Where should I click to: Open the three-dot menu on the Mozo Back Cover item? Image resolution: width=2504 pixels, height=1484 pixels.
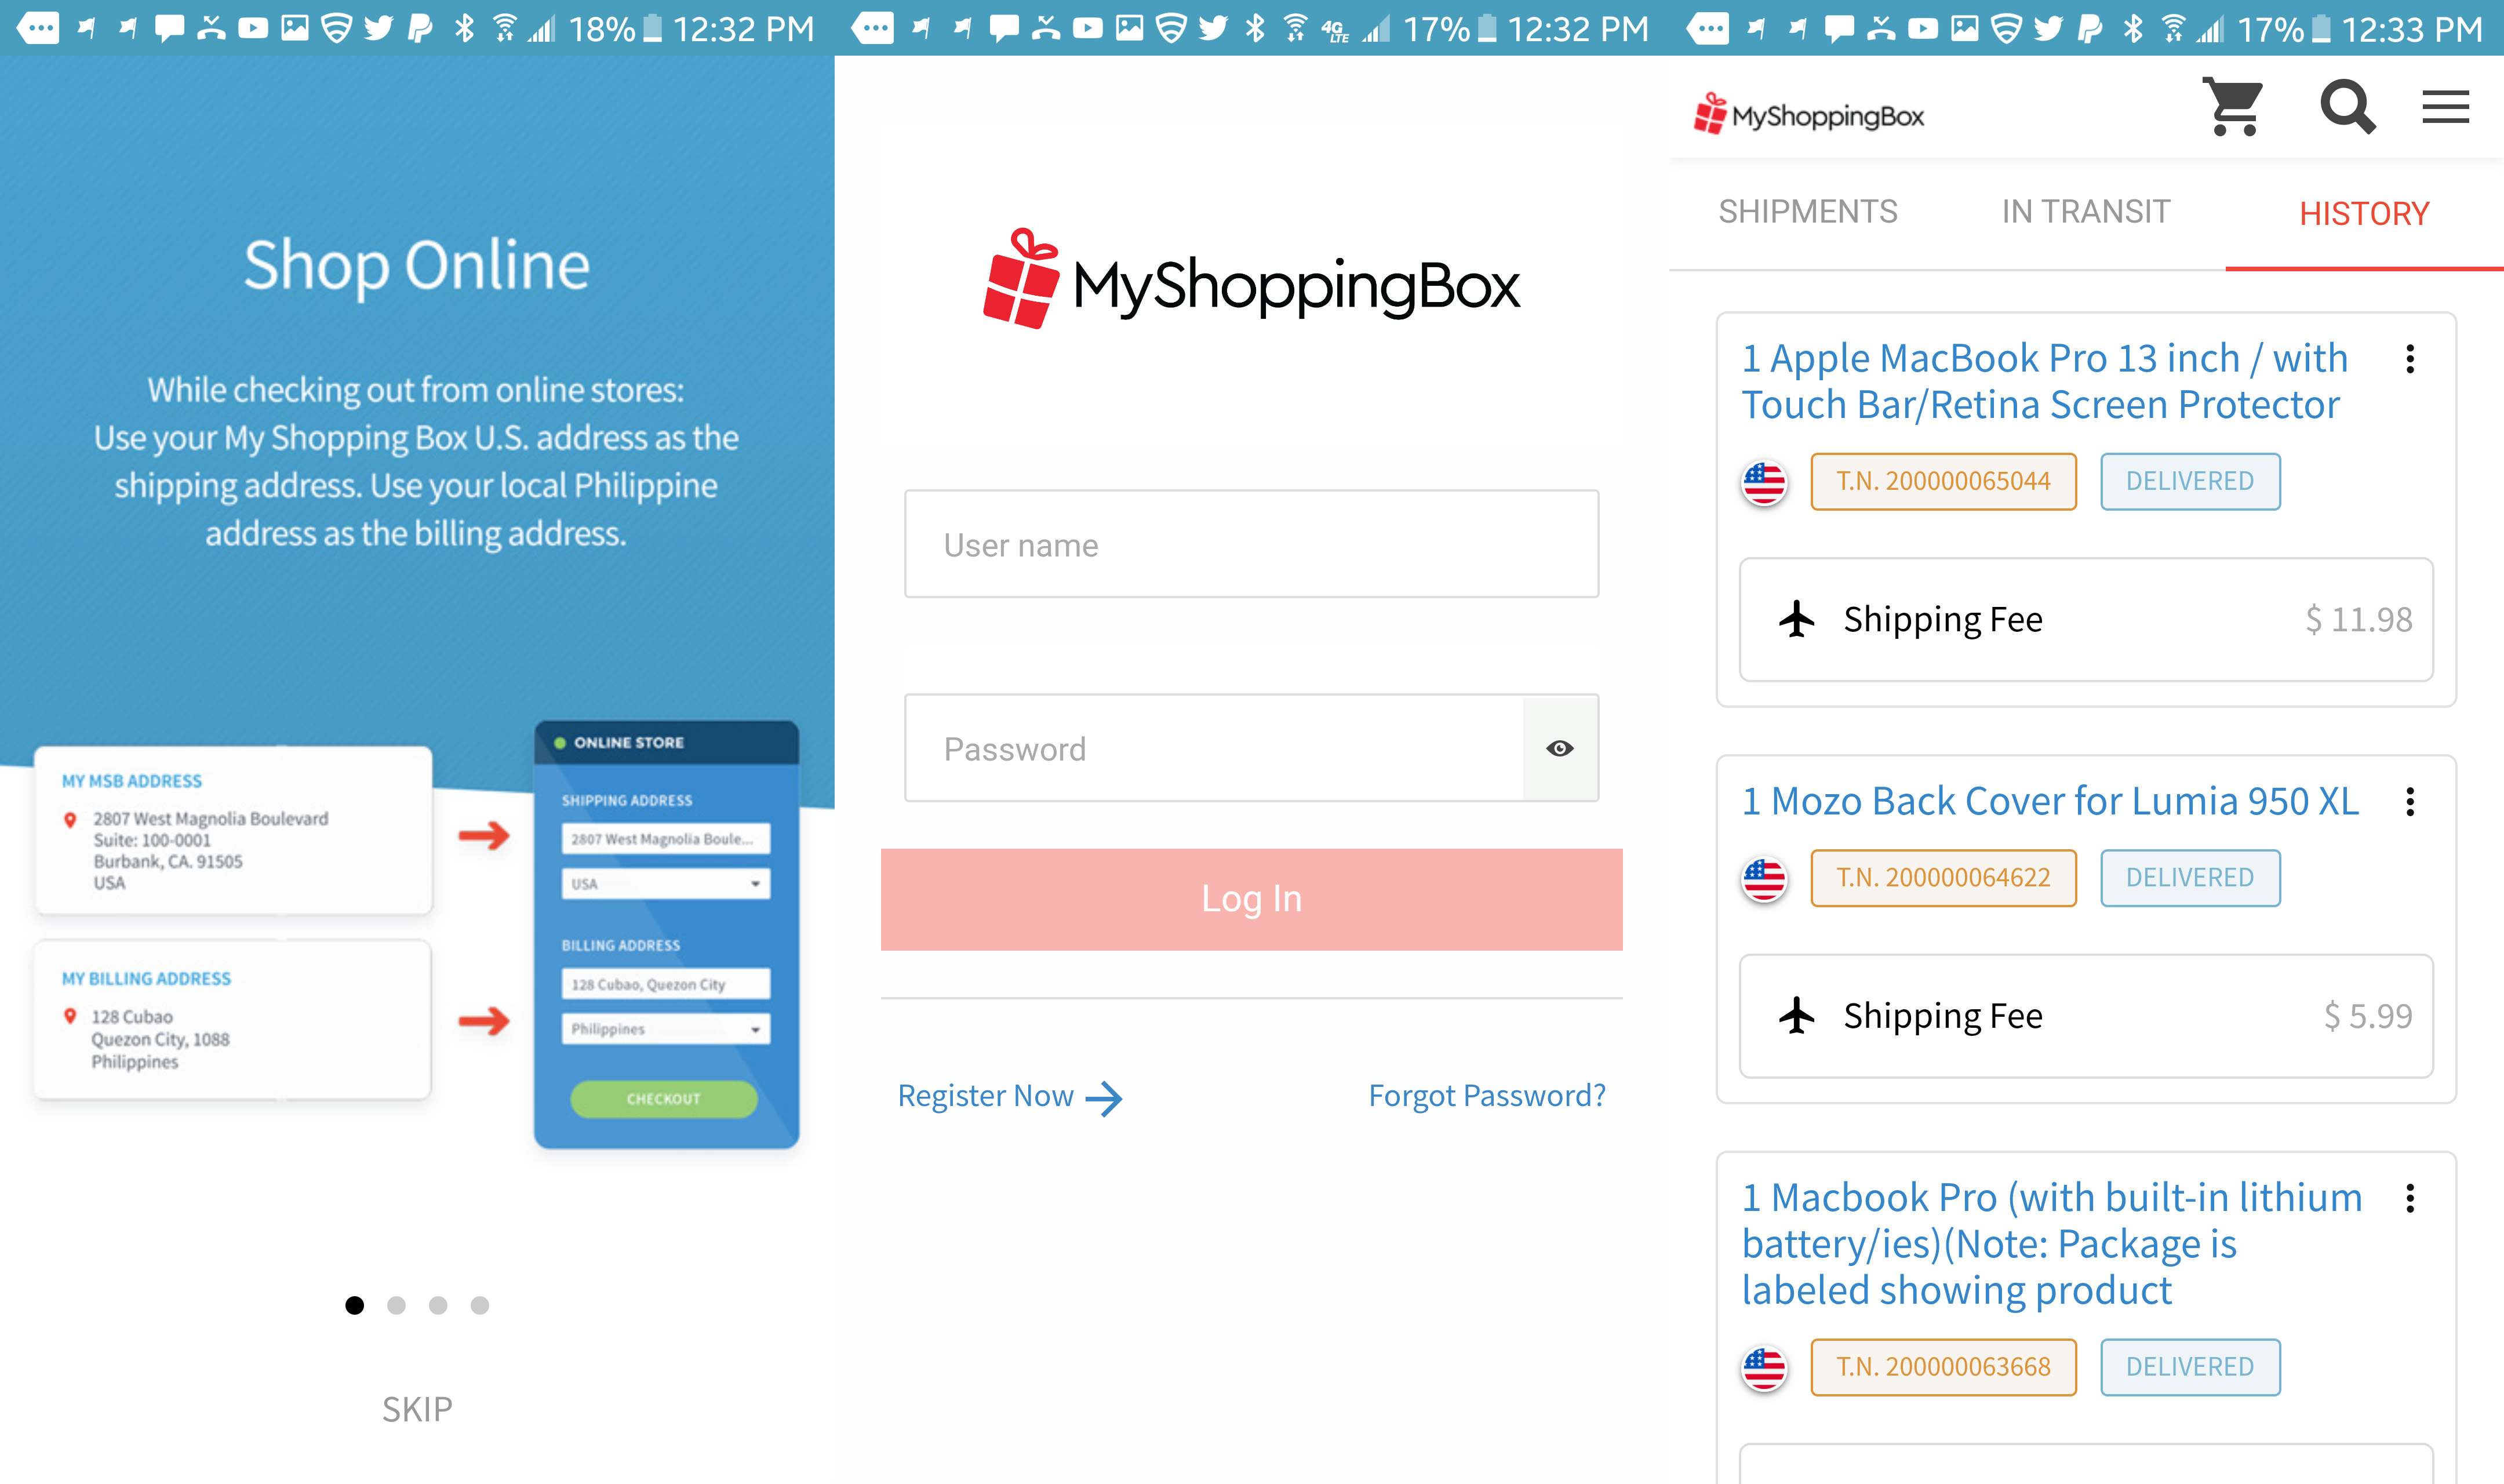pyautogui.click(x=2411, y=801)
